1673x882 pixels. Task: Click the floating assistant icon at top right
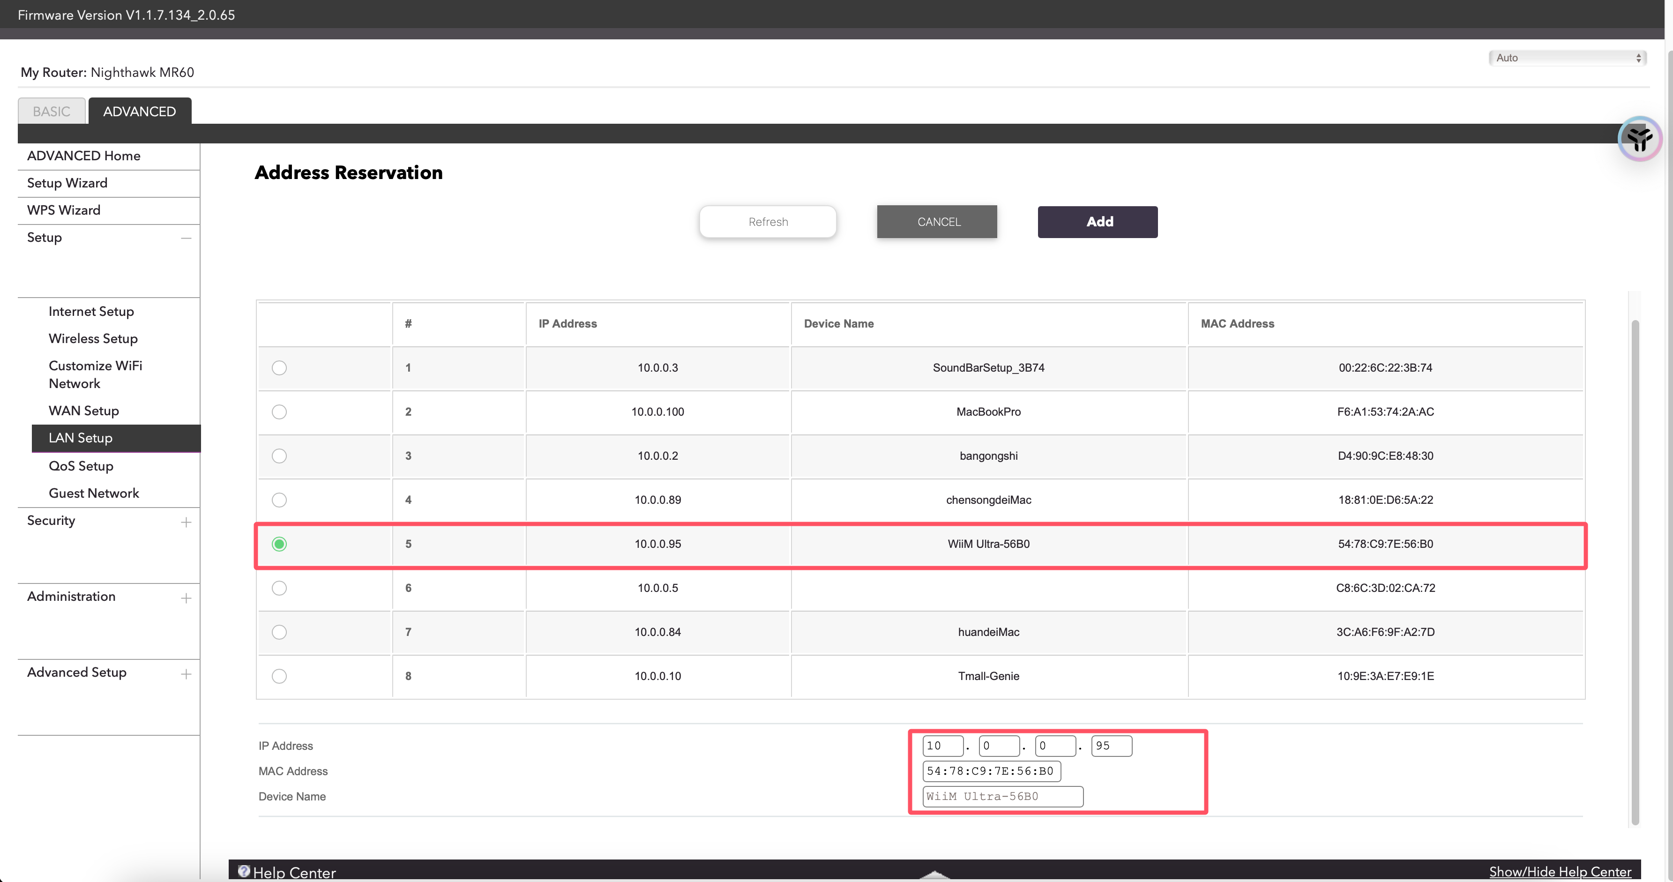point(1639,138)
